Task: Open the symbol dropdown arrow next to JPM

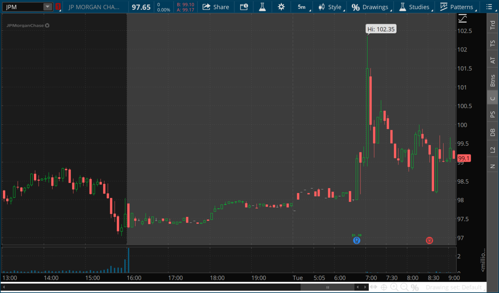Action: [48, 7]
